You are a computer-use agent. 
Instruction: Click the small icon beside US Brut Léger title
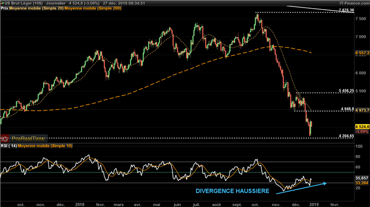pos(2,3)
